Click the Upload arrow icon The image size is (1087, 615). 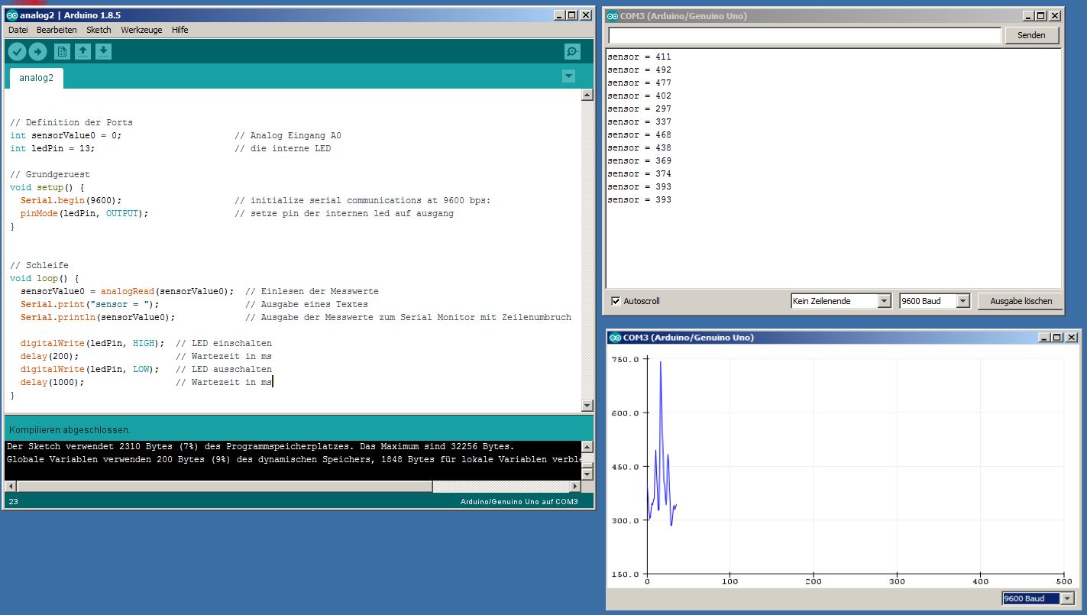[37, 52]
